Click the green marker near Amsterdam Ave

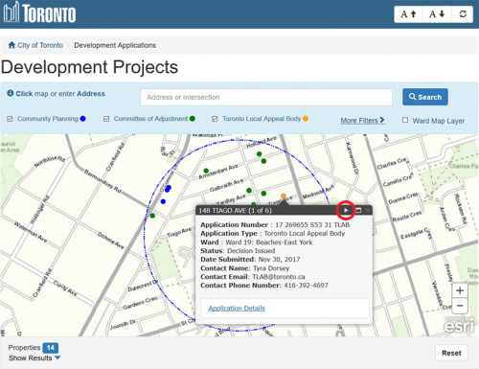(x=206, y=171)
